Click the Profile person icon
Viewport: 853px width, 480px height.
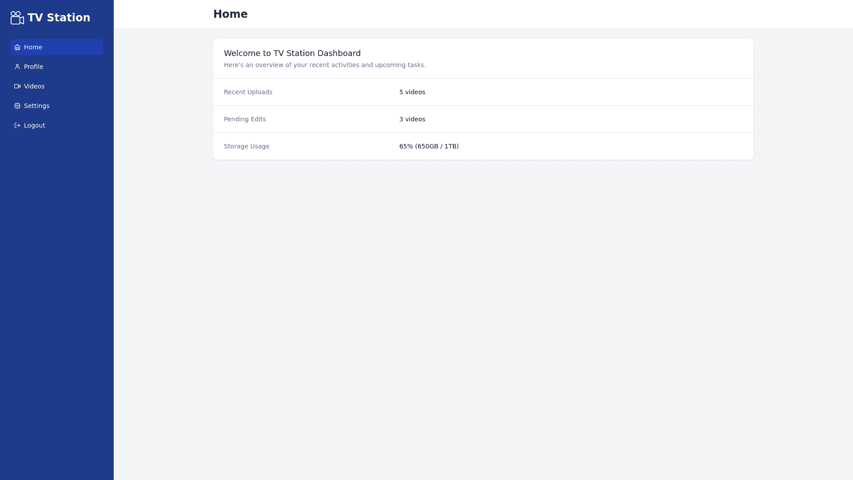click(17, 67)
